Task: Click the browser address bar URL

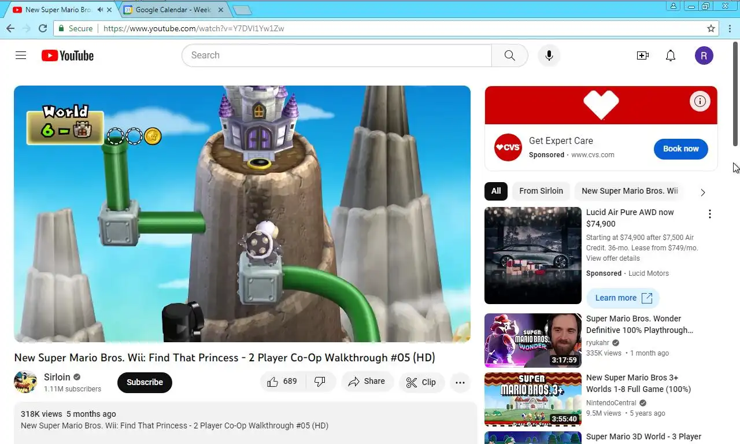Action: point(194,28)
